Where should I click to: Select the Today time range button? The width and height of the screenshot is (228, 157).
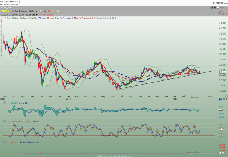(x=128, y=156)
